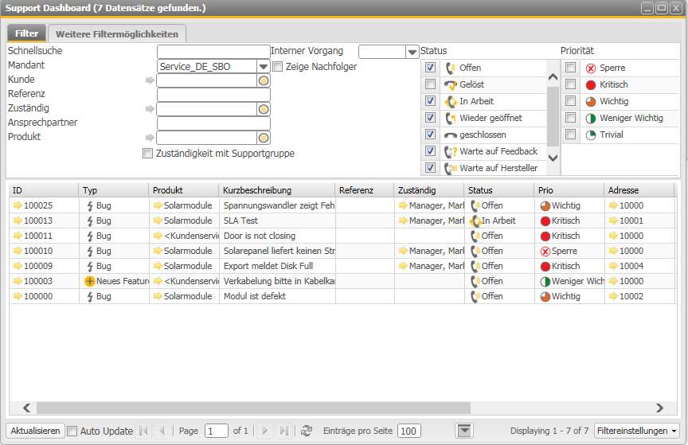Select the Filter tab
This screenshot has width=688, height=445.
coord(26,34)
